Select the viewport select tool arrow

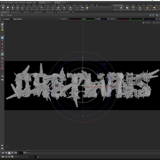point(2,34)
